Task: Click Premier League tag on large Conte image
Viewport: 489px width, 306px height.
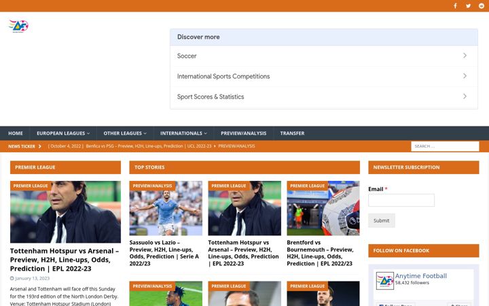Action: pyautogui.click(x=31, y=186)
